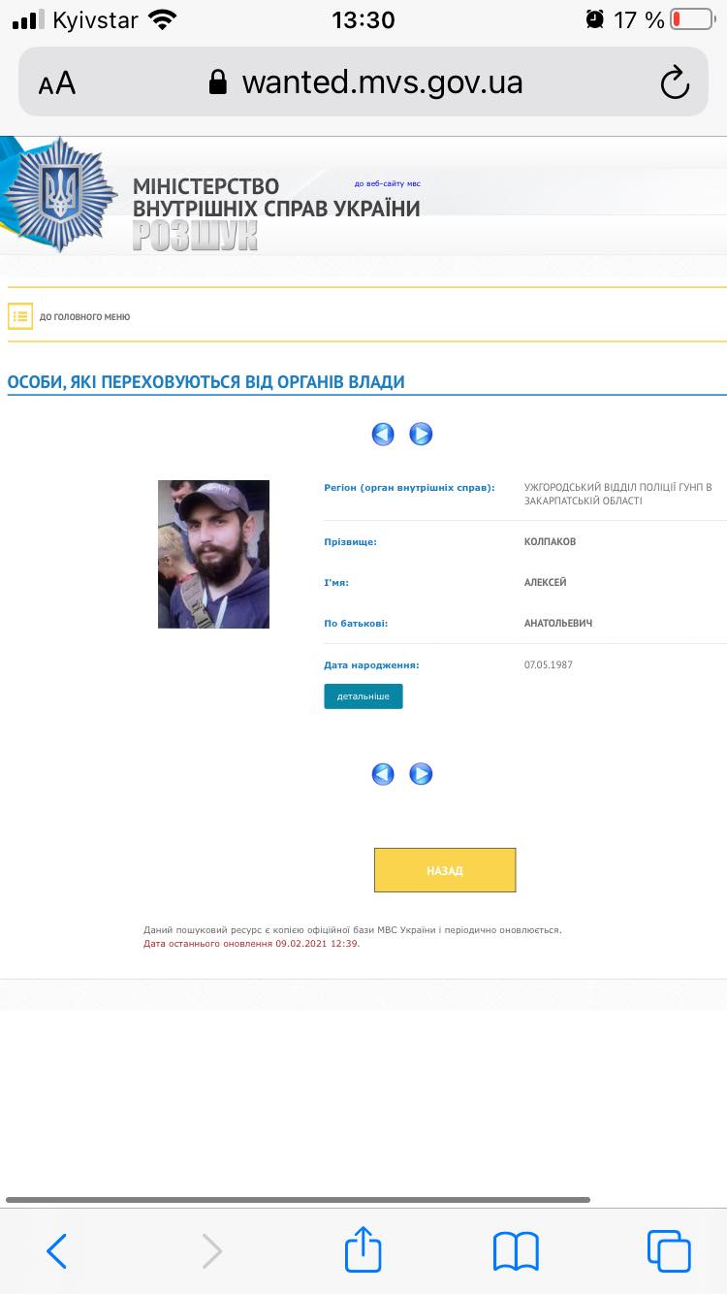Open the Safari tabs overview icon
This screenshot has height=1294, width=727.
(x=669, y=1251)
